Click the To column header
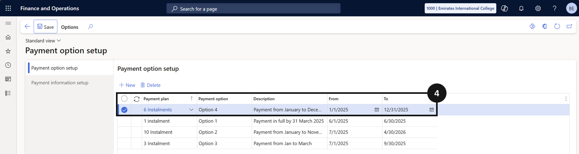 coord(409,99)
